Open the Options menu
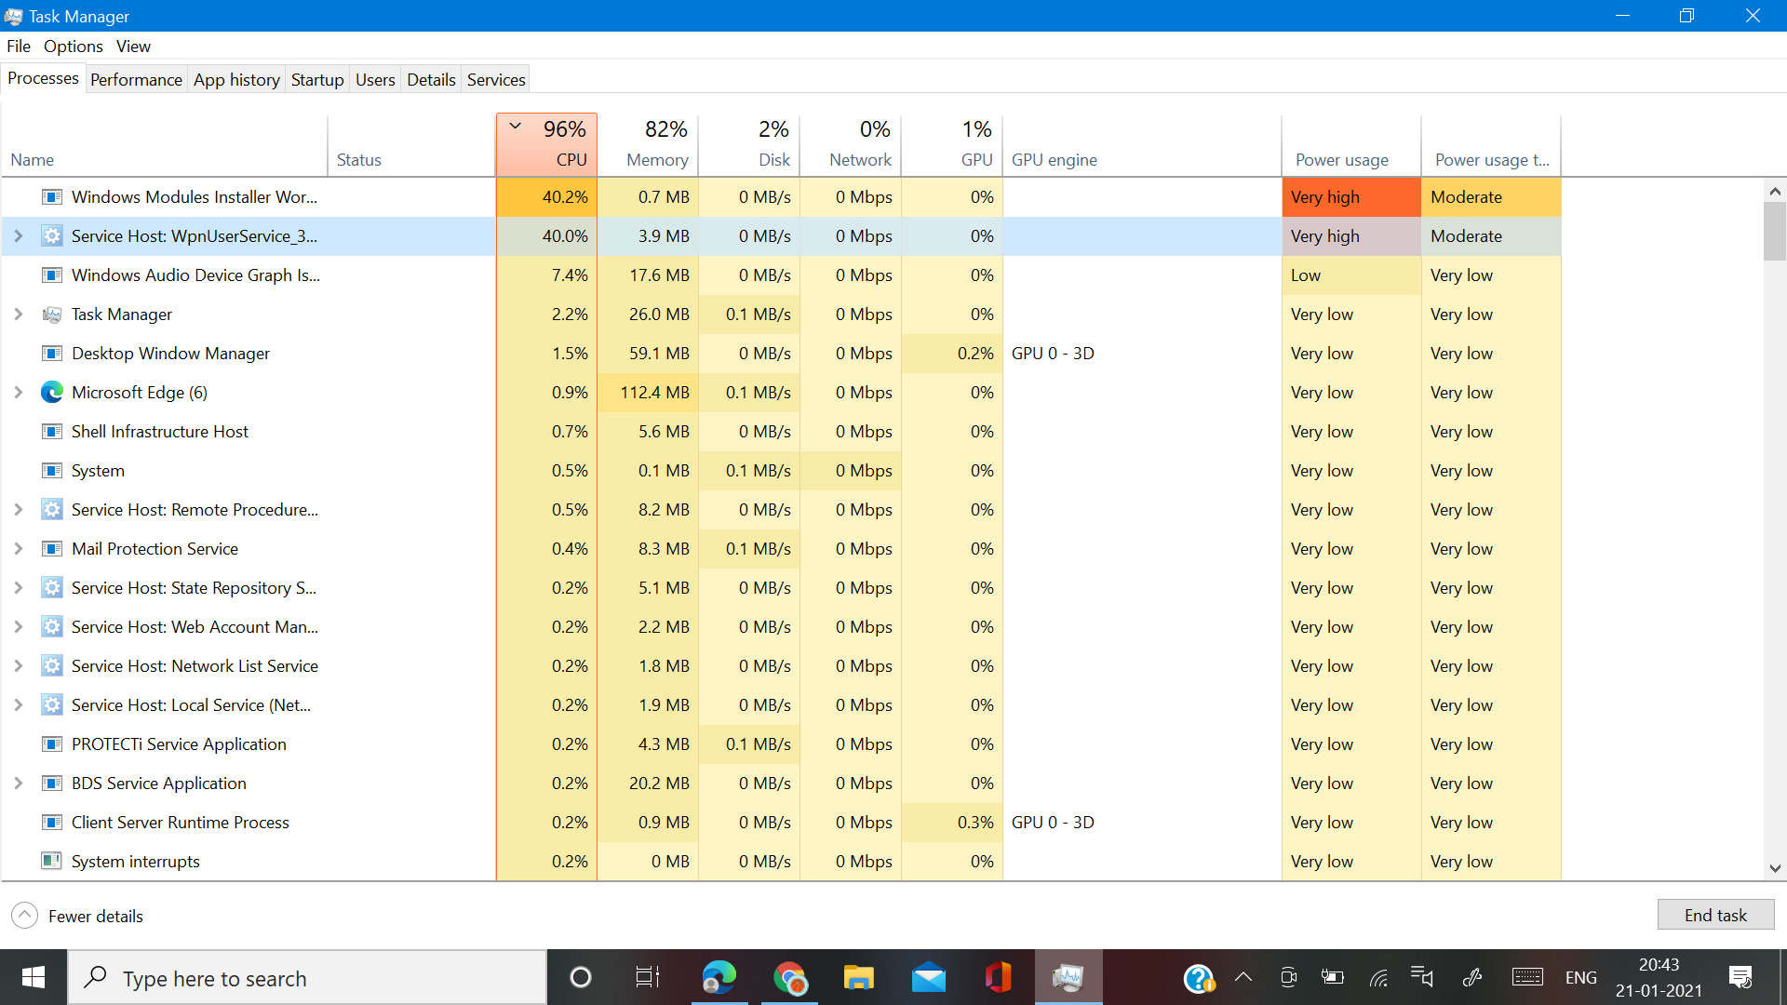1787x1005 pixels. (74, 47)
